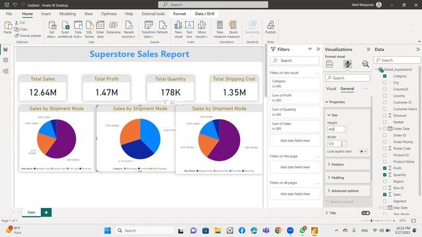Toggle the Lock aspect ratio switch
The height and width of the screenshot is (237, 422).
point(363,151)
